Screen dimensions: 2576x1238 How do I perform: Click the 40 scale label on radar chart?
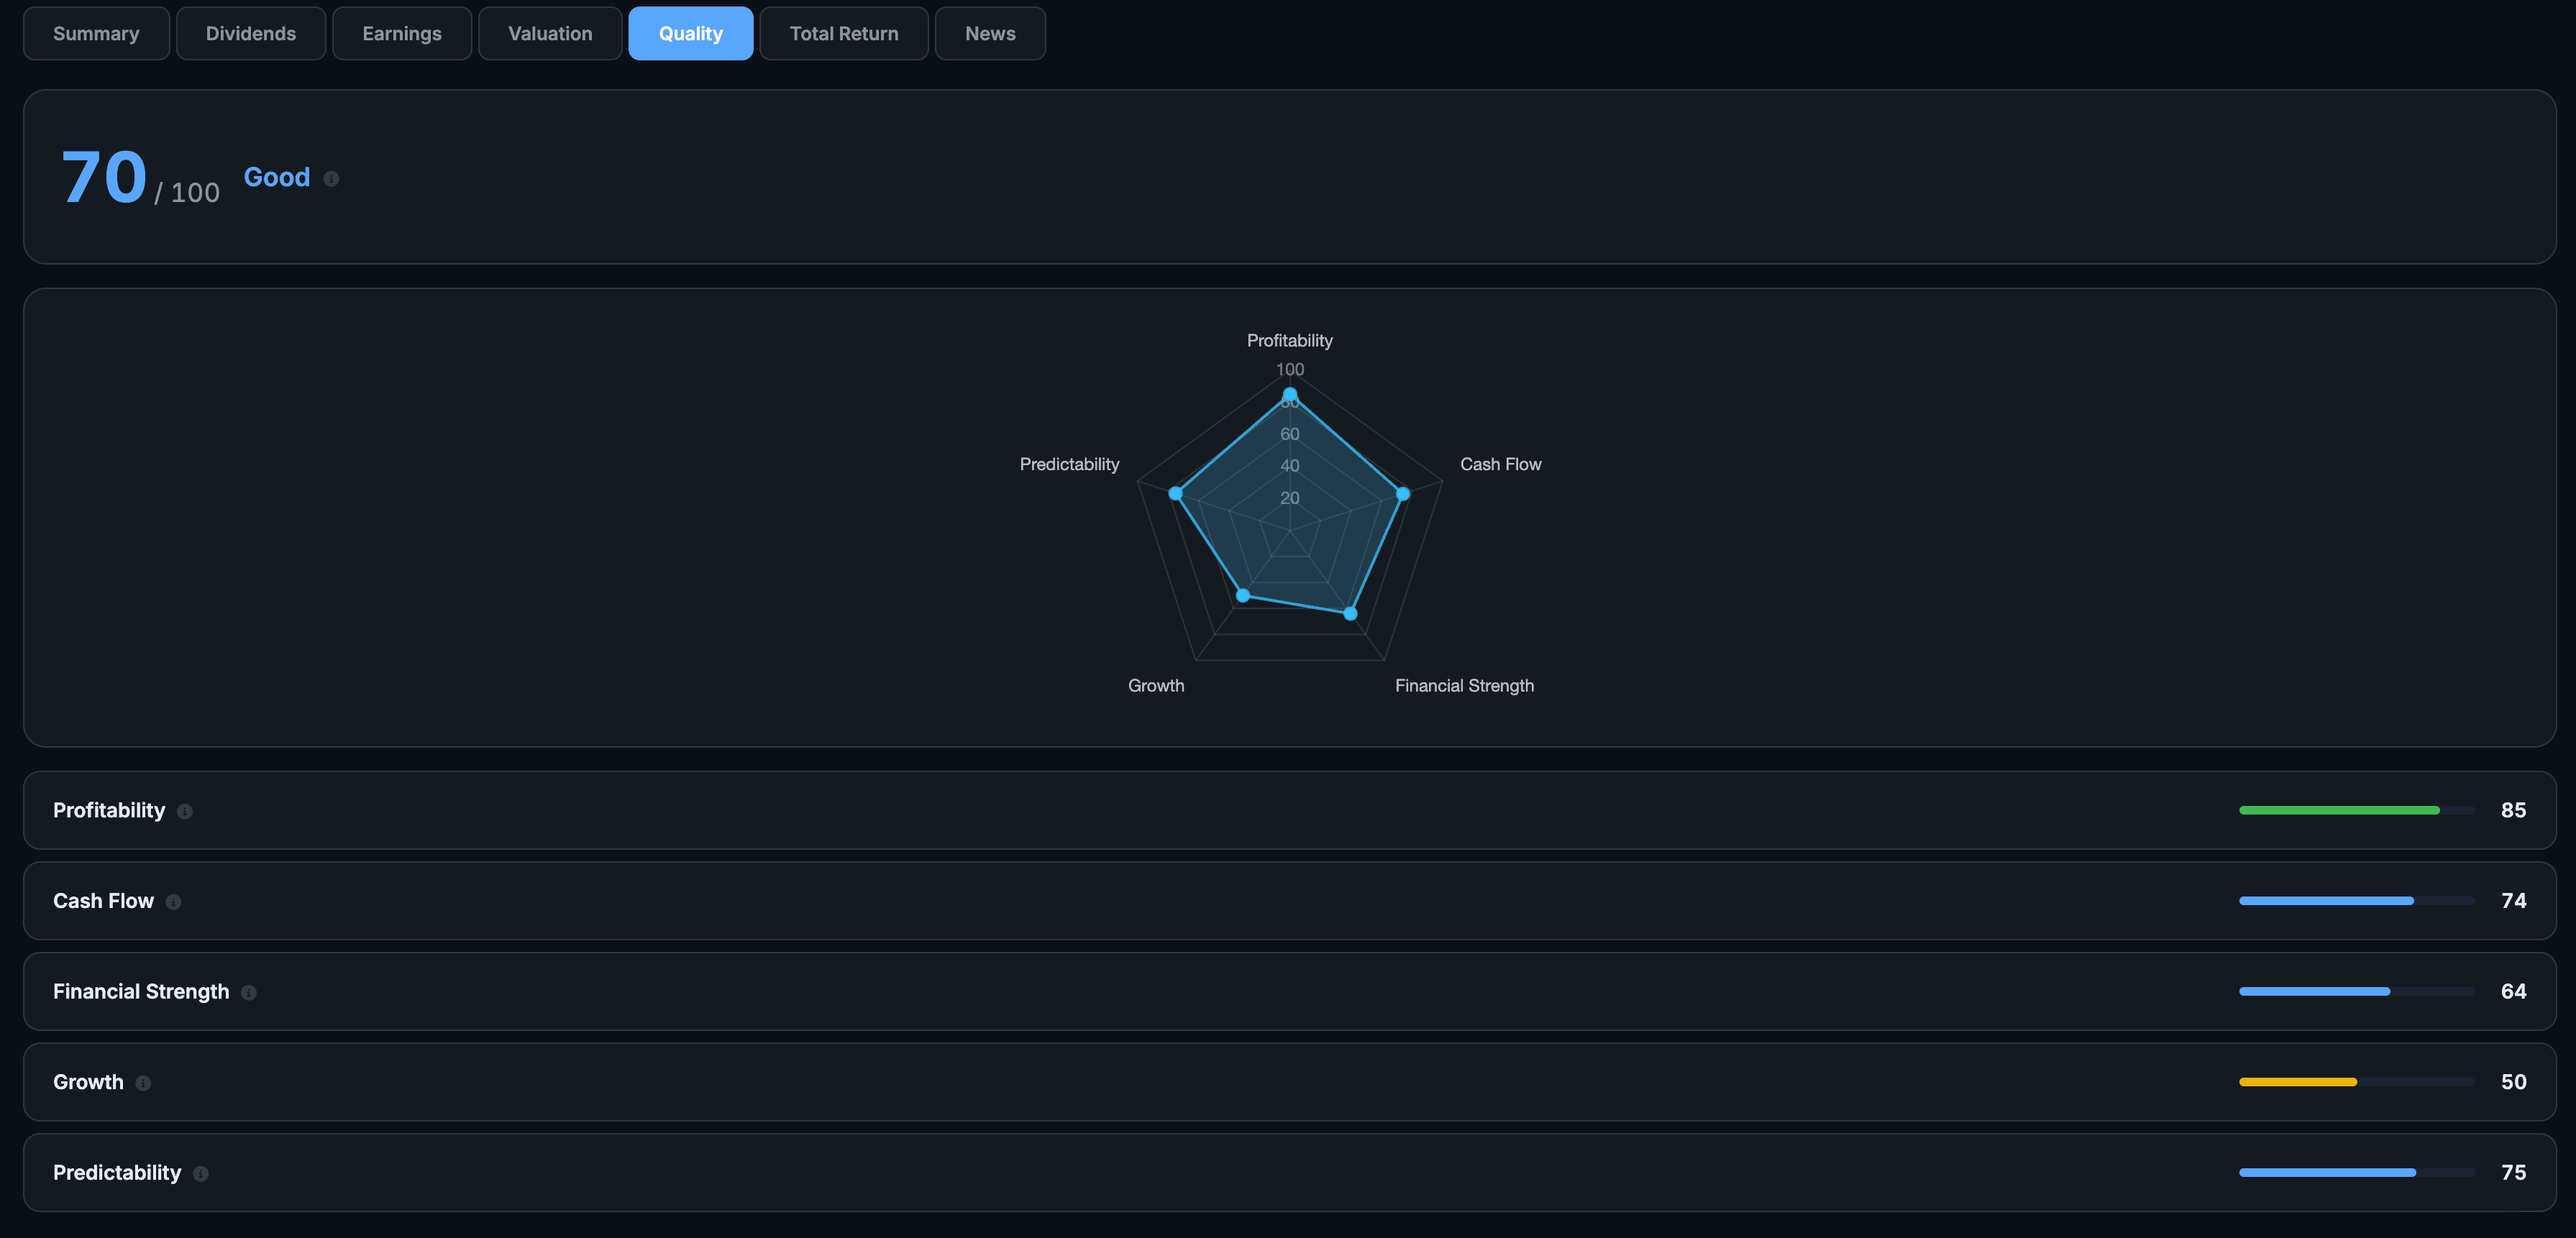tap(1290, 466)
